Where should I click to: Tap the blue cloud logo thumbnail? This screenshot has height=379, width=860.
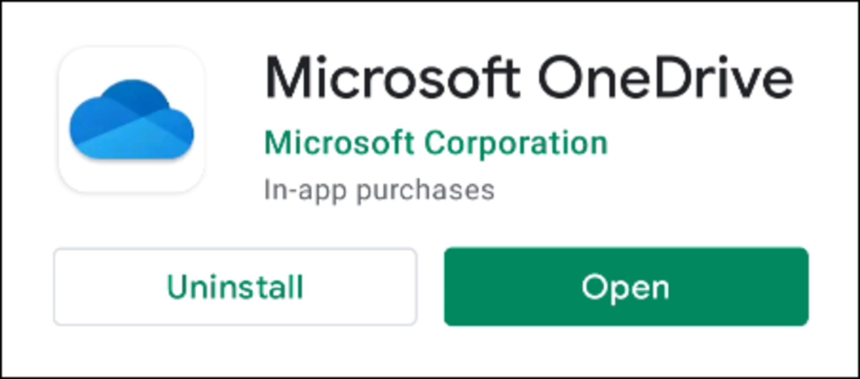point(132,120)
